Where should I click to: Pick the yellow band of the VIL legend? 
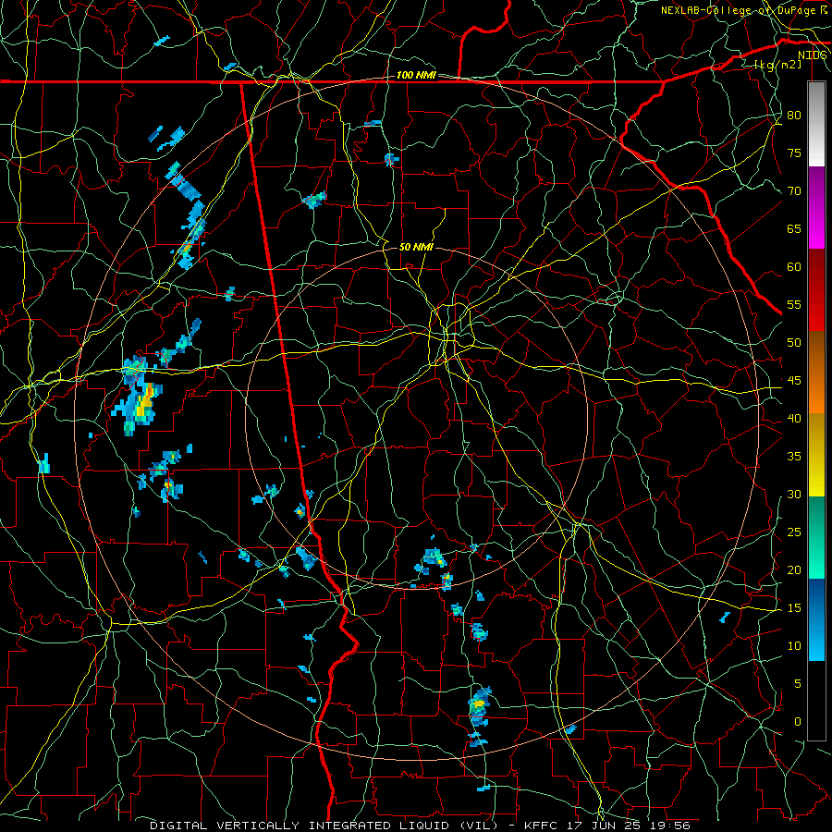click(816, 455)
